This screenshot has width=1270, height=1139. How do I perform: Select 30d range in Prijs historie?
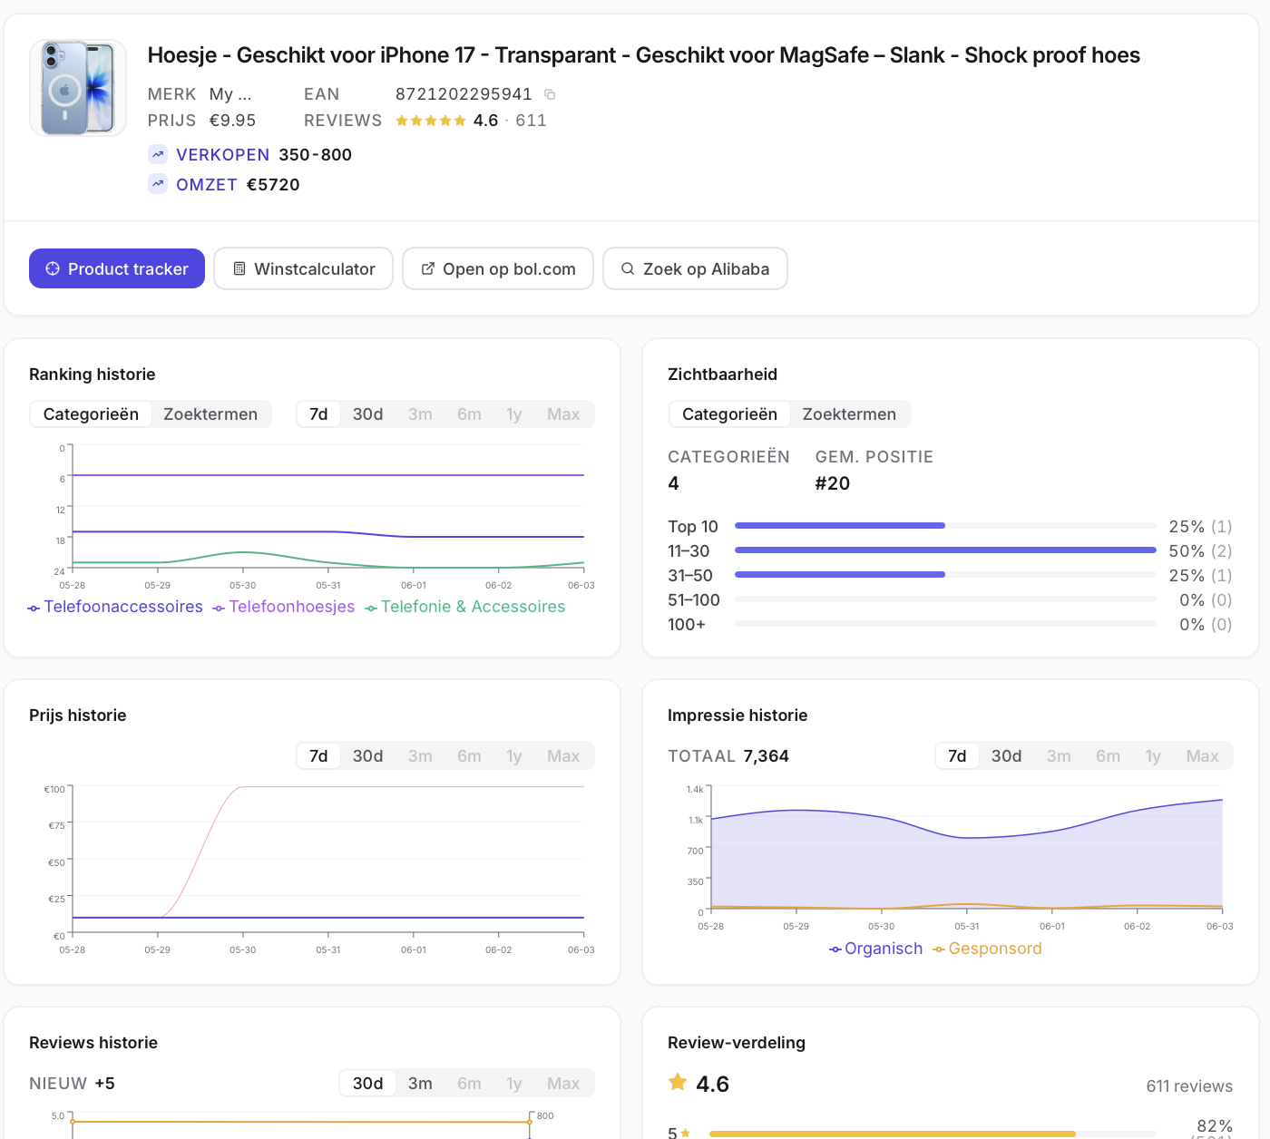coord(367,755)
